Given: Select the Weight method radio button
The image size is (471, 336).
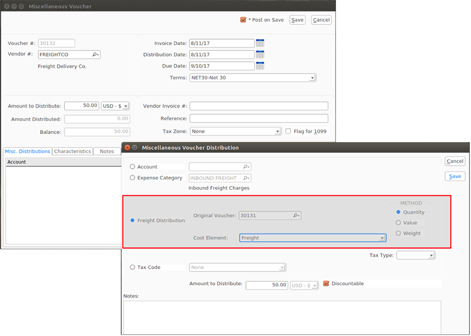Looking at the screenshot, I should click(x=398, y=233).
